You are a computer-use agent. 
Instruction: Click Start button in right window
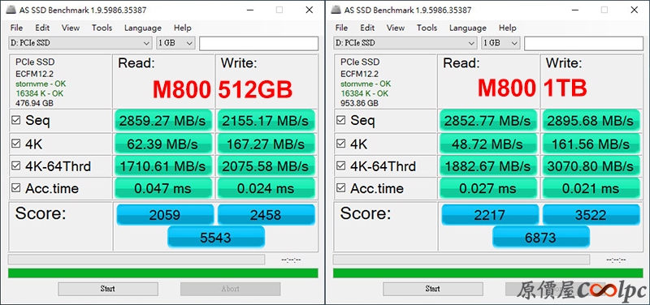[433, 289]
